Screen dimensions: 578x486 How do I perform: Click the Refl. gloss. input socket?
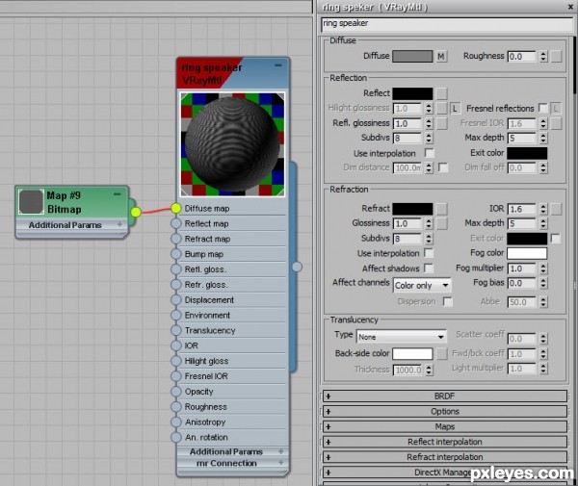[176, 269]
